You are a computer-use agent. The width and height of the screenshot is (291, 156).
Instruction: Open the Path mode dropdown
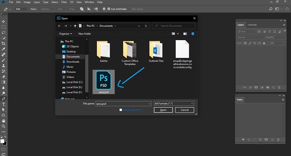tap(22, 9)
